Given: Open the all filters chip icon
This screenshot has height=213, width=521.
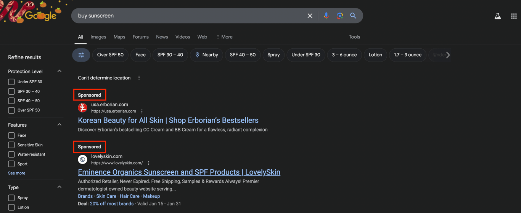Looking at the screenshot, I should tap(81, 55).
